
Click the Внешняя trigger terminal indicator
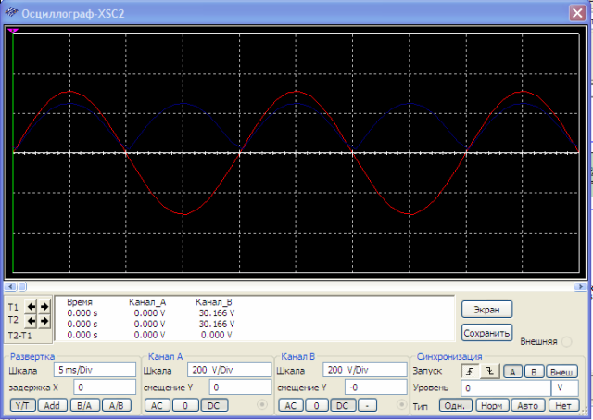pyautogui.click(x=566, y=342)
